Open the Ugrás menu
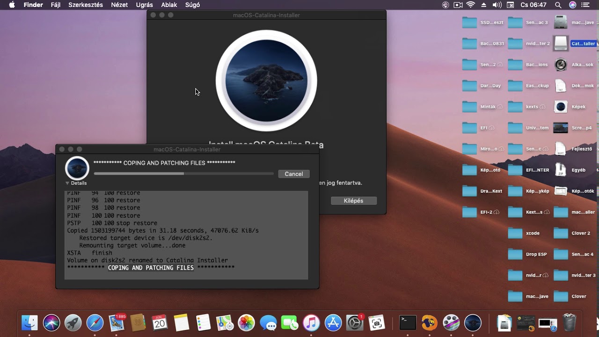The image size is (599, 337). point(144,5)
